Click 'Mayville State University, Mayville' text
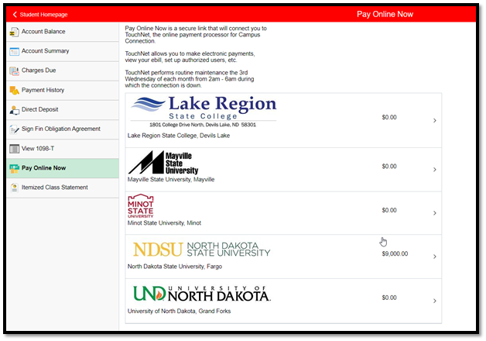This screenshot has width=486, height=341. (x=171, y=179)
